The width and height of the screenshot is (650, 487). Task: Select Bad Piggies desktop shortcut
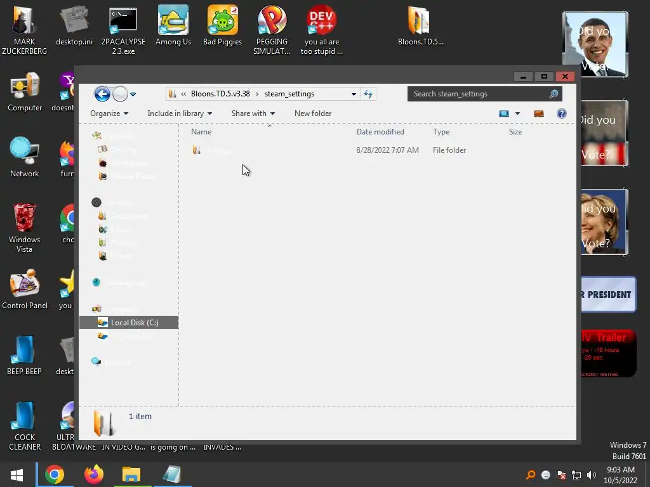223,26
